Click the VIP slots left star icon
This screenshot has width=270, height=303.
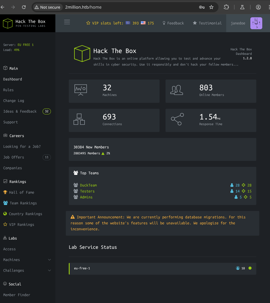[x=88, y=23]
